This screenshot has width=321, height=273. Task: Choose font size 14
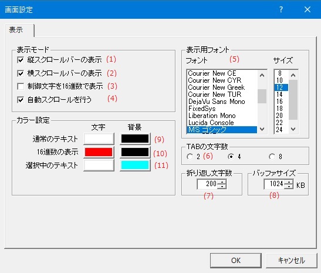coord(281,95)
